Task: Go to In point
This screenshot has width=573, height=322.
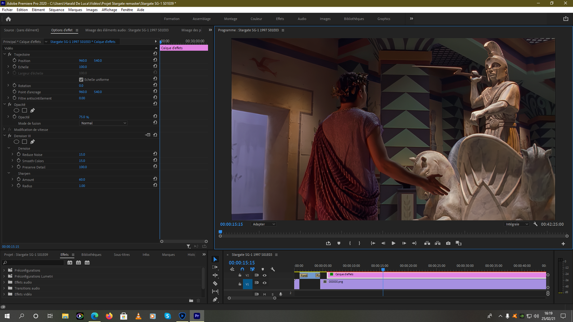Action: tap(373, 243)
